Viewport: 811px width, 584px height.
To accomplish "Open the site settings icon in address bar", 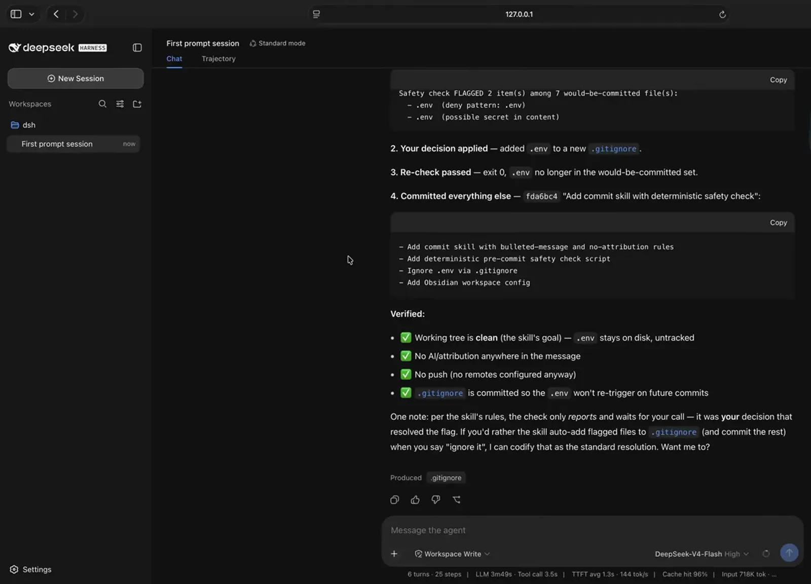I will [x=316, y=14].
